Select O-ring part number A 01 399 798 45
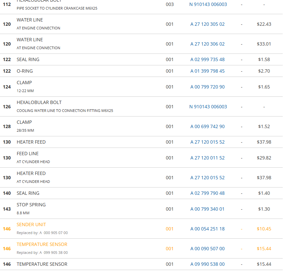The height and width of the screenshot is (274, 290). (x=207, y=71)
